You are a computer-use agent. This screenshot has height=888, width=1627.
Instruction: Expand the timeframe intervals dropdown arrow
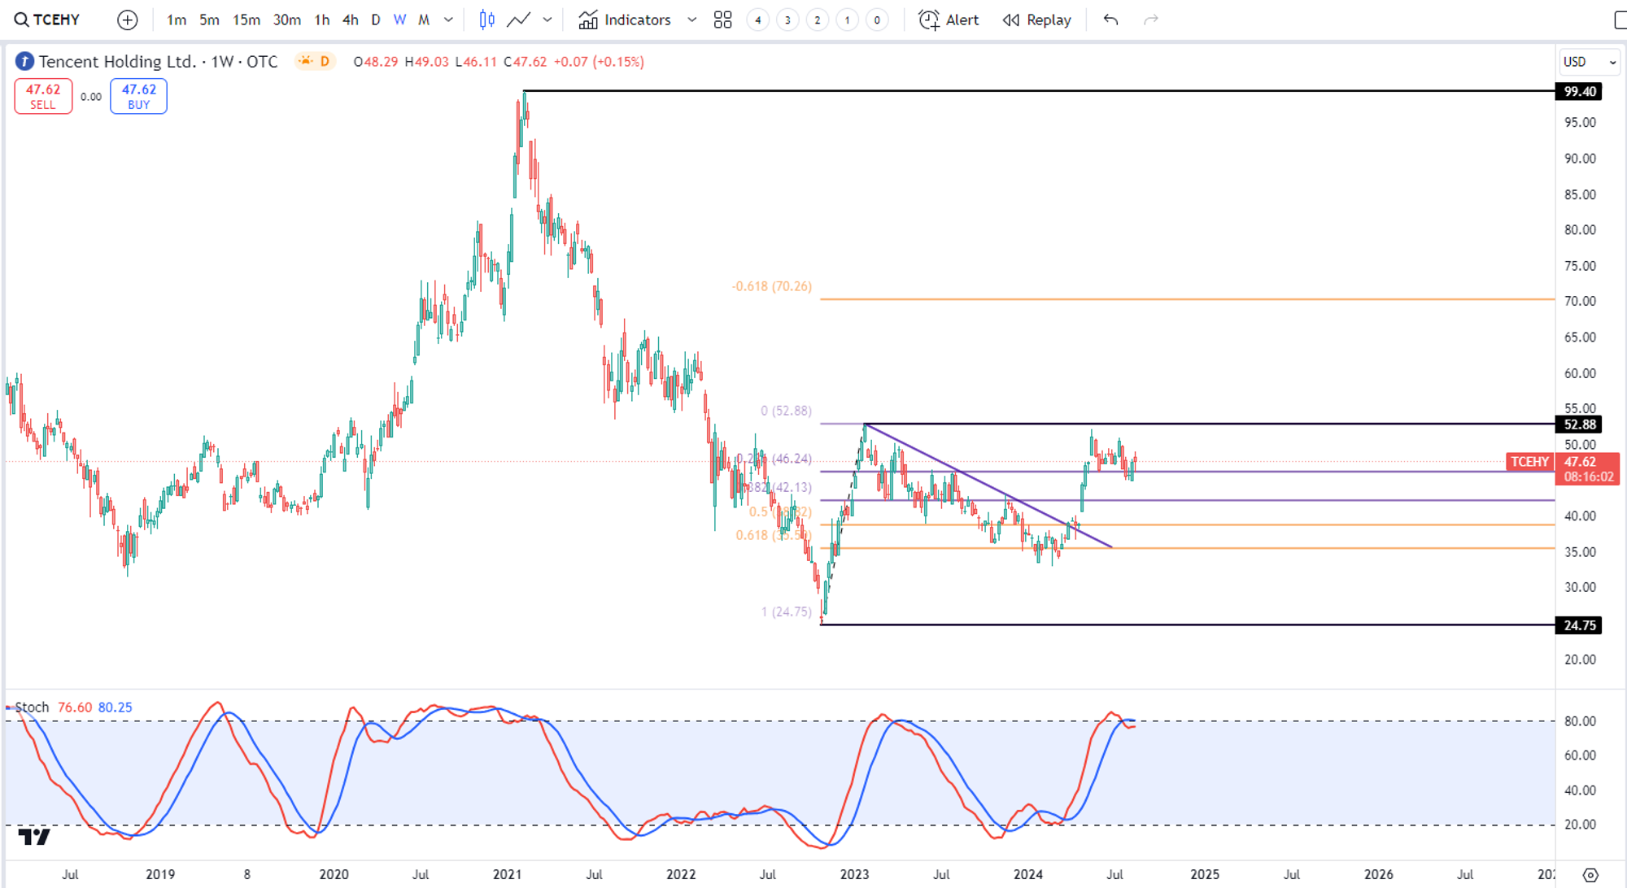tap(448, 20)
